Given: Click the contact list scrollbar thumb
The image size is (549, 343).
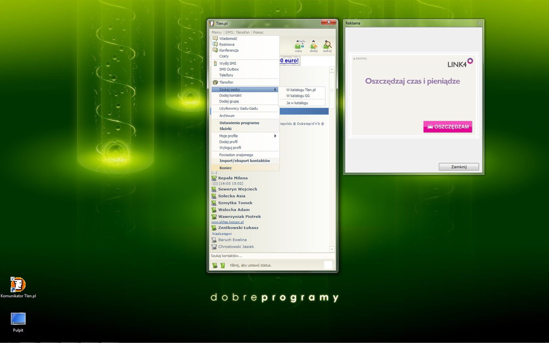Looking at the screenshot, I should coord(332,90).
